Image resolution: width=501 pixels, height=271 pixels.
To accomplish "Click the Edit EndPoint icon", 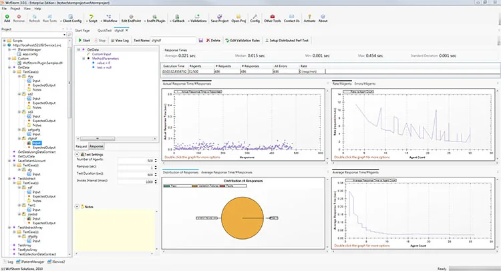I will (x=131, y=18).
